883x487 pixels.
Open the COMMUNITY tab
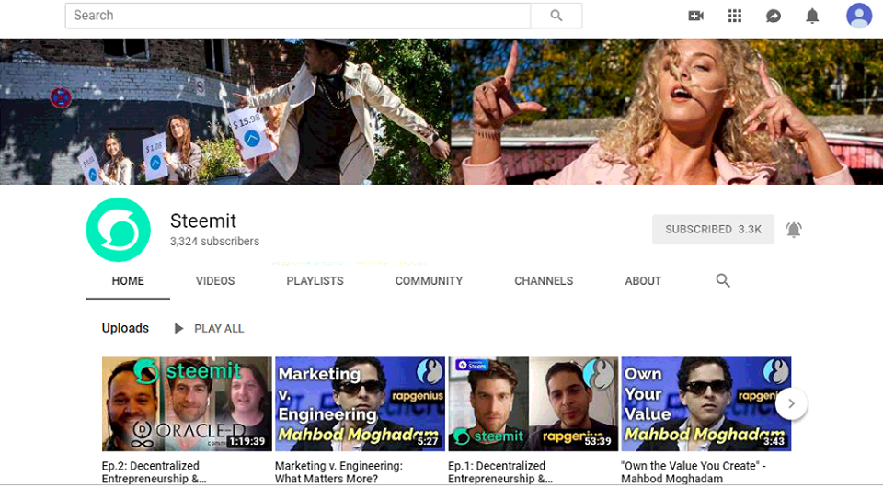(x=429, y=280)
